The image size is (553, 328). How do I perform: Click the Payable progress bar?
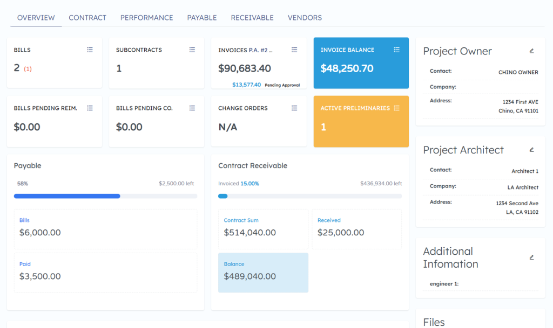coord(105,196)
